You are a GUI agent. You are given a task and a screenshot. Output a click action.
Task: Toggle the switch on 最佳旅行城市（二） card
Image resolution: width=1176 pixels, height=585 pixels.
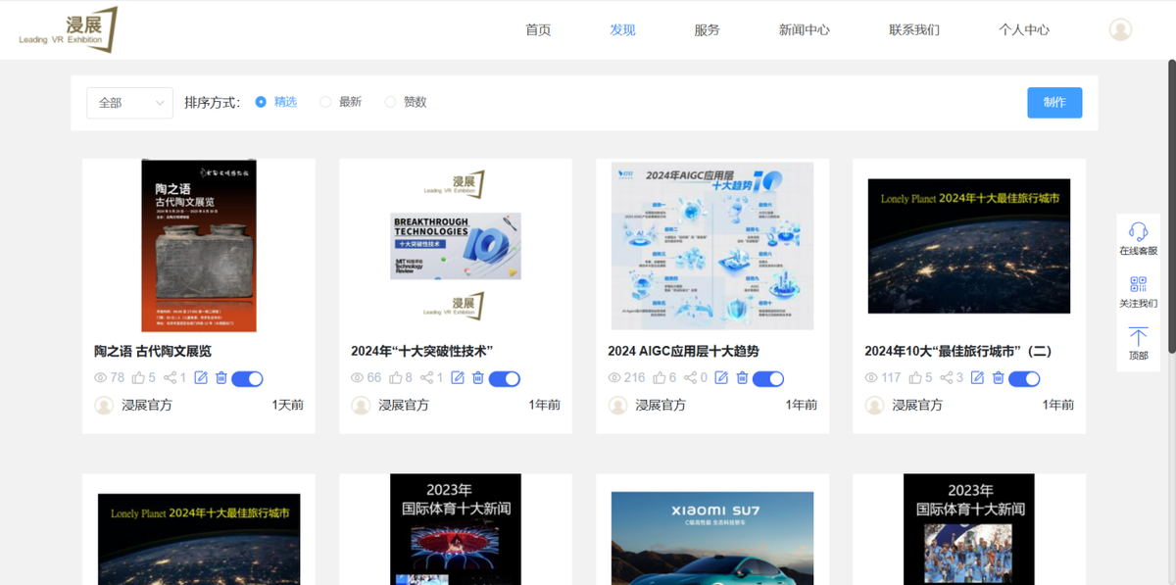pos(1023,379)
